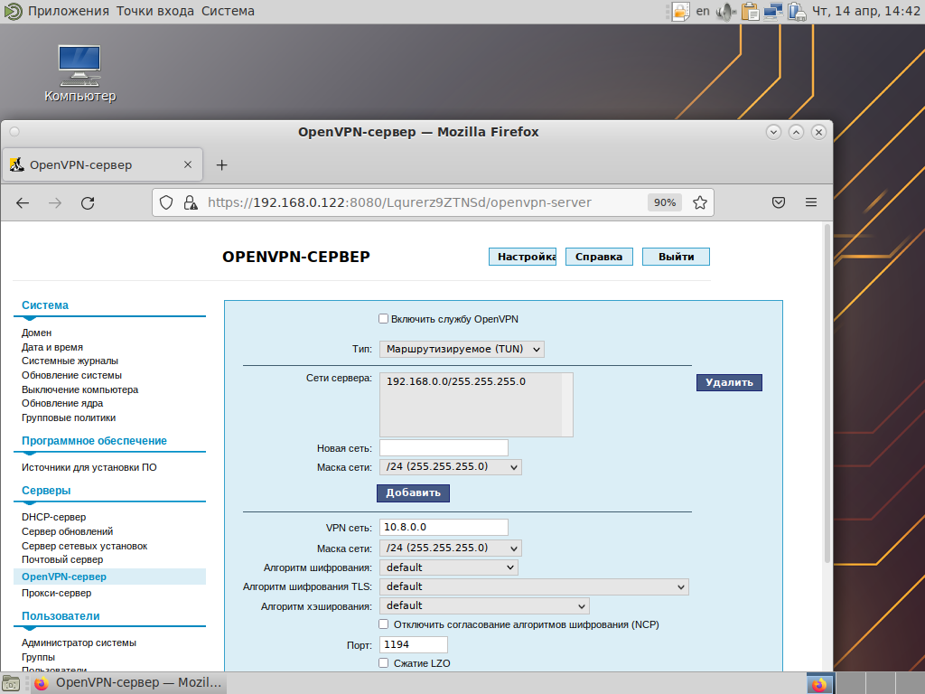Toggle the Сжатие LZO checkbox

(383, 663)
